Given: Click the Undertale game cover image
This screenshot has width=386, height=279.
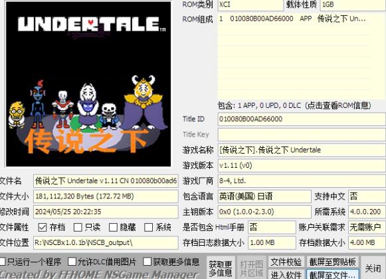Looking at the screenshot, I should coord(88,84).
